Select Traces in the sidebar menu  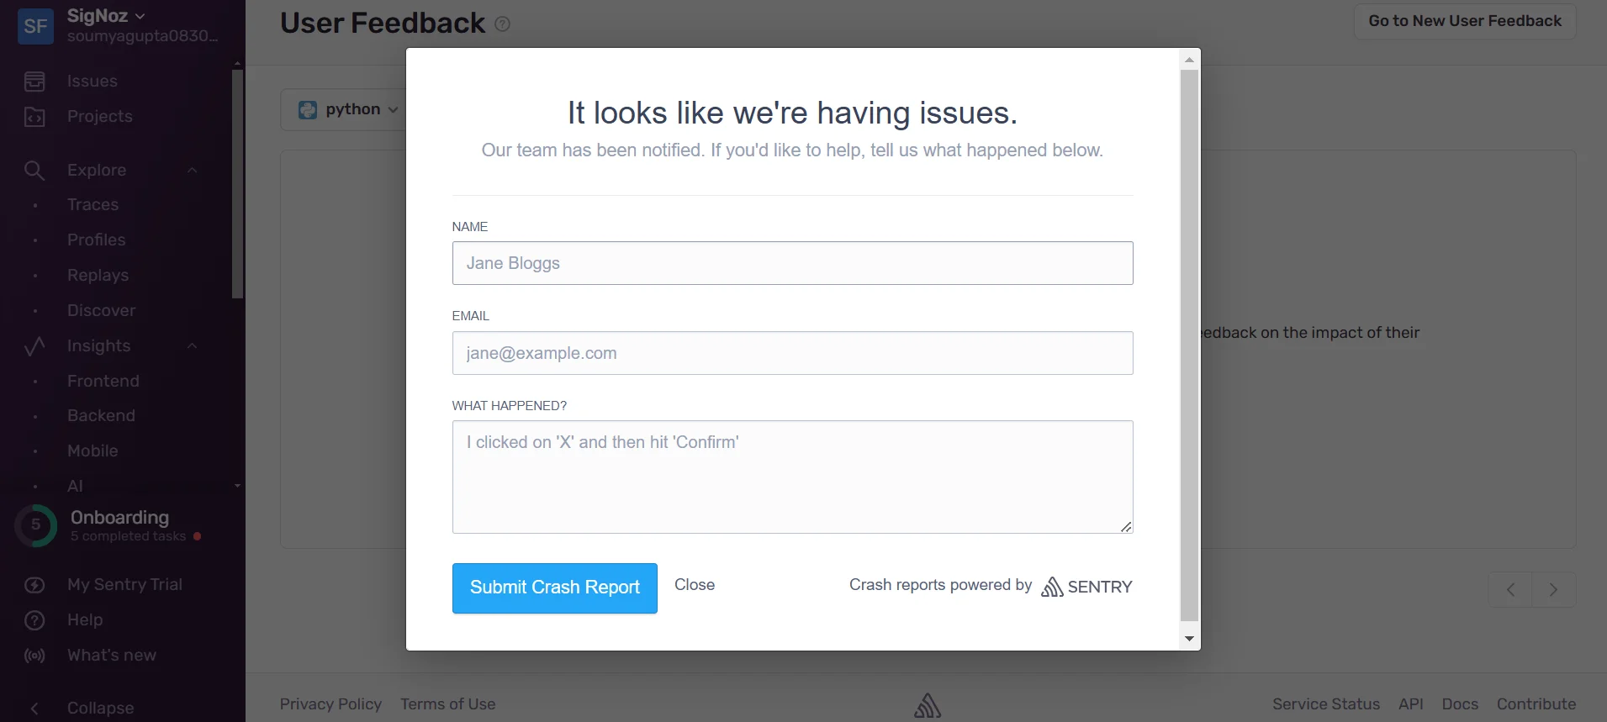point(93,205)
